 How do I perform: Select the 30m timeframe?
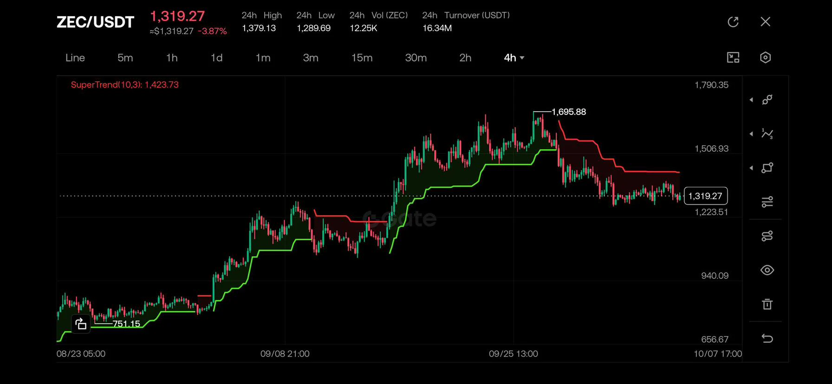pyautogui.click(x=416, y=58)
